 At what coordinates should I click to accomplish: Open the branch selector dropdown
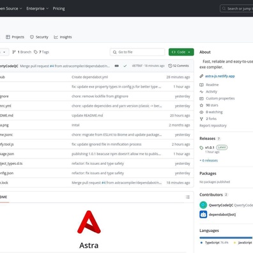click(x=4, y=52)
